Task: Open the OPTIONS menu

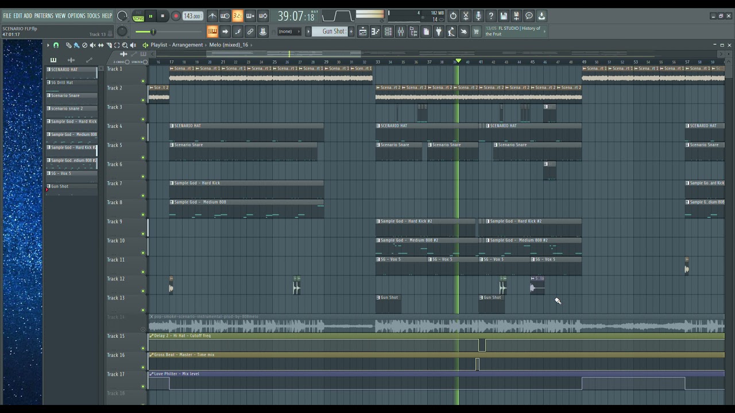Action: pos(76,15)
